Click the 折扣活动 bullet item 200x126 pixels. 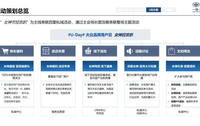pos(184,87)
